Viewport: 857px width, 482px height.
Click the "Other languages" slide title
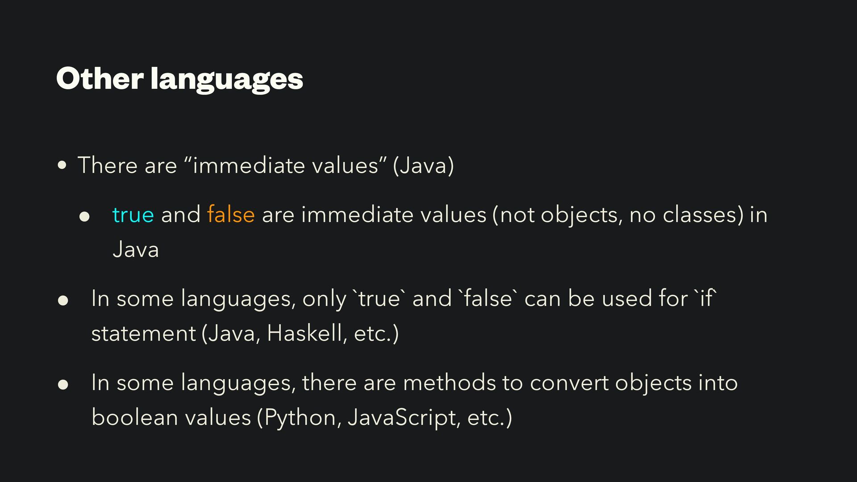coord(179,79)
